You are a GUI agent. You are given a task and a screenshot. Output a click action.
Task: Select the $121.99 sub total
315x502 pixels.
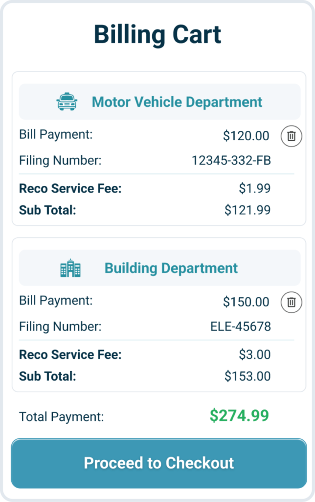point(247,210)
